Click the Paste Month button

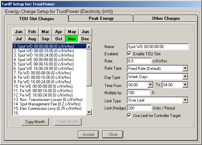(68, 122)
